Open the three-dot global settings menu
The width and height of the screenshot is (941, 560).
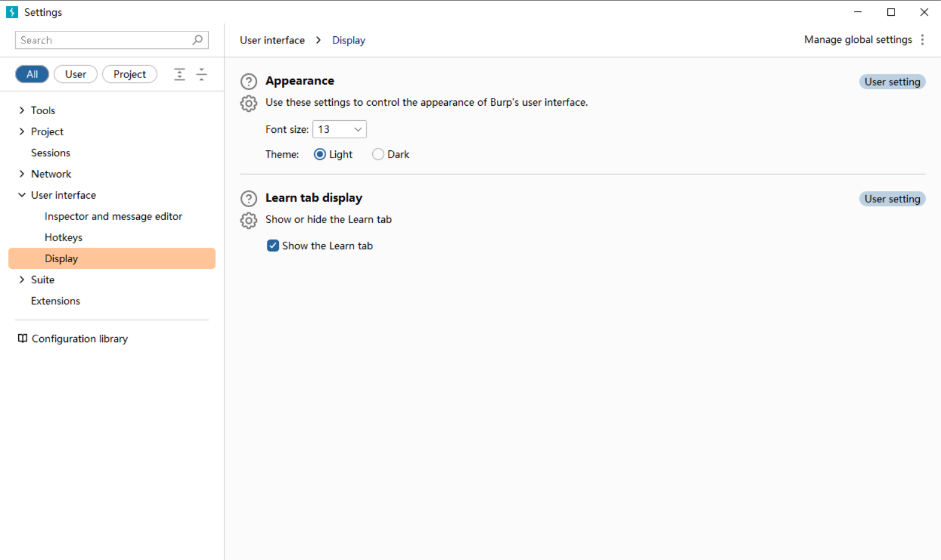click(922, 40)
